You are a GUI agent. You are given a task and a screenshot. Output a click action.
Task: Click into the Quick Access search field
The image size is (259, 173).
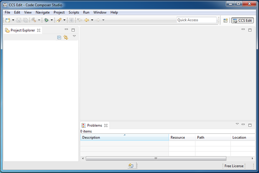pyautogui.click(x=196, y=20)
